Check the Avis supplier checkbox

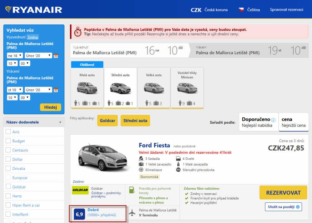(x=8, y=131)
